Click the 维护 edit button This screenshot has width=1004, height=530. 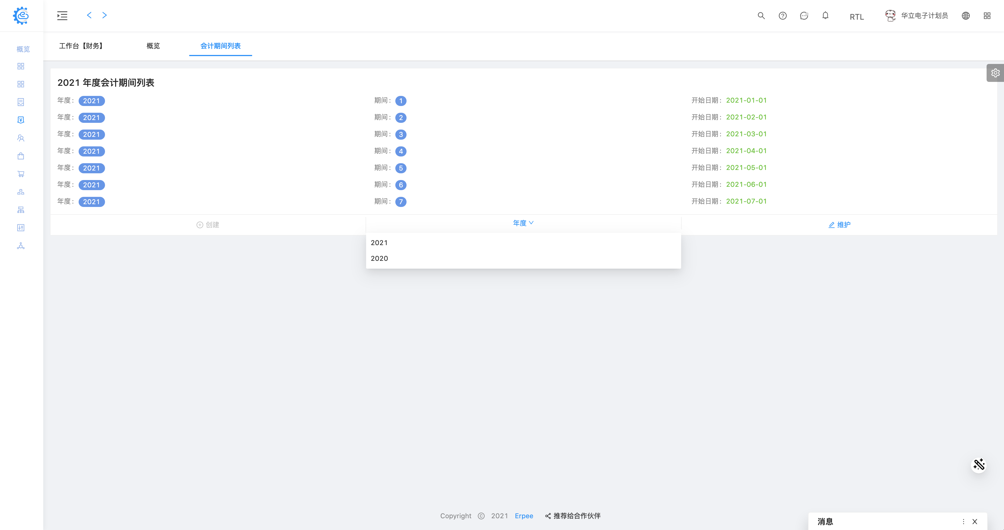tap(839, 225)
